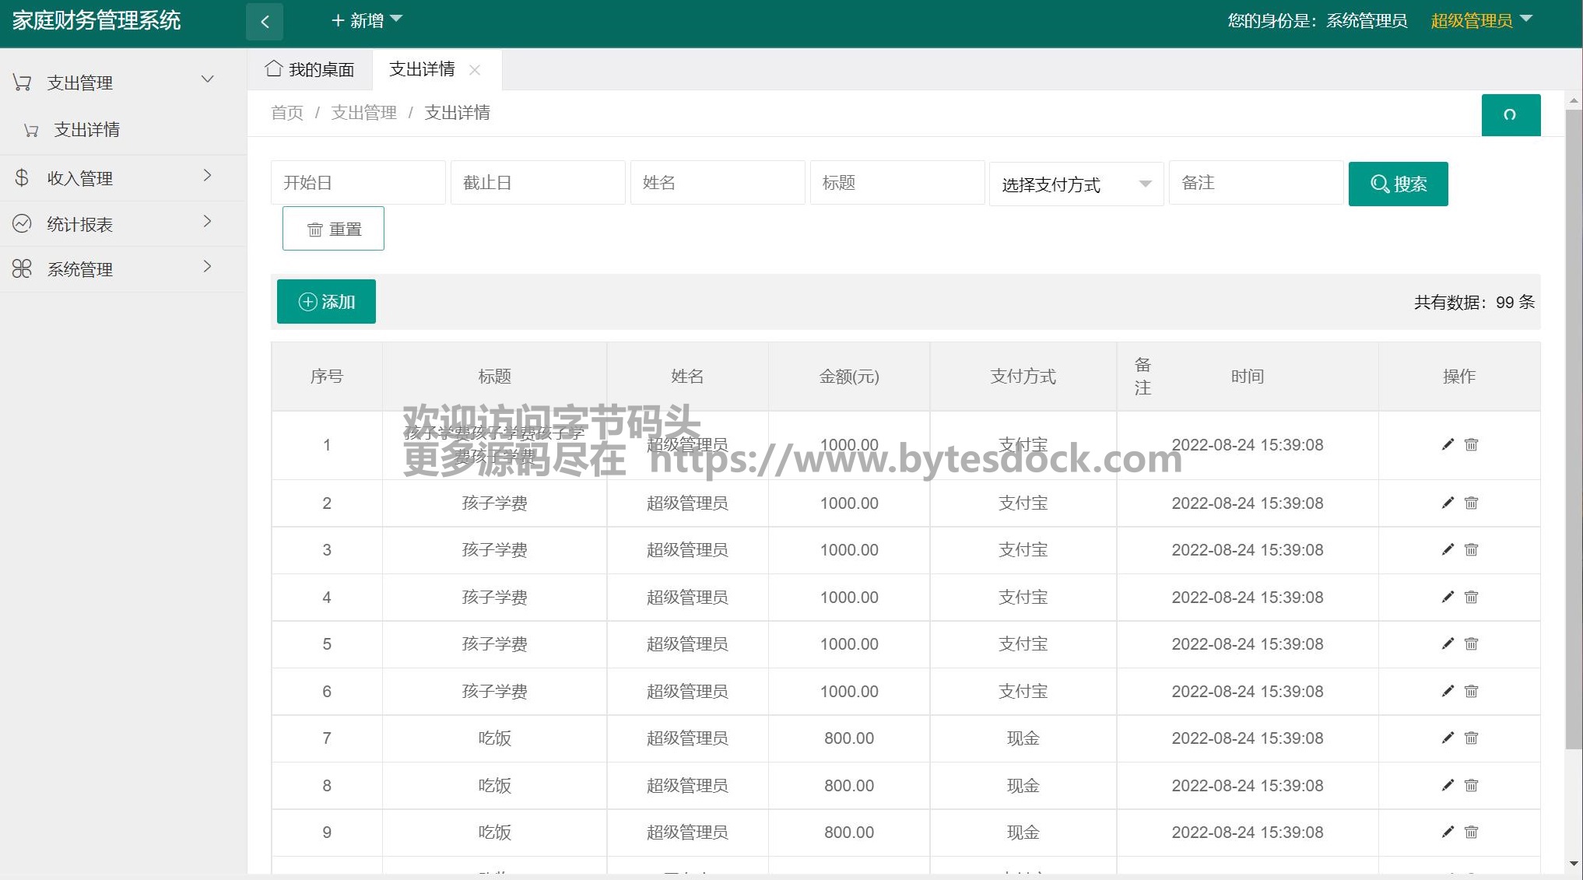Click the refresh icon button at top right
The height and width of the screenshot is (880, 1583).
click(1510, 115)
